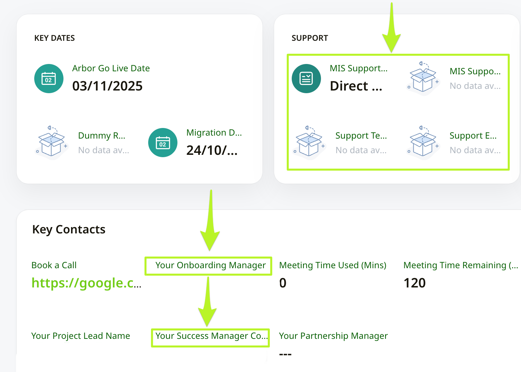The image size is (521, 372).
Task: Click the Your Onboarding Manager label
Action: pyautogui.click(x=210, y=265)
